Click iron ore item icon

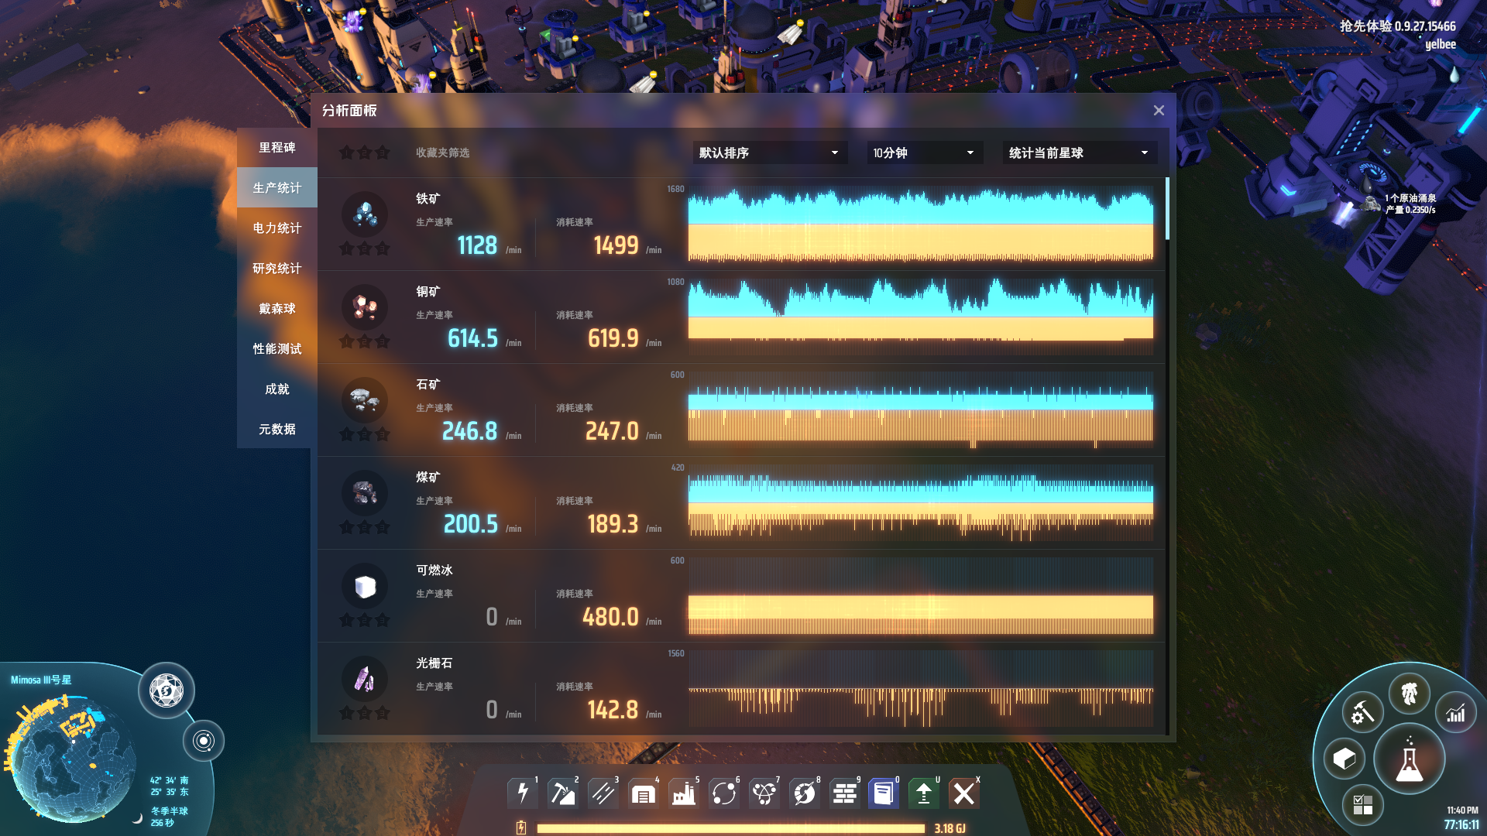click(x=365, y=214)
